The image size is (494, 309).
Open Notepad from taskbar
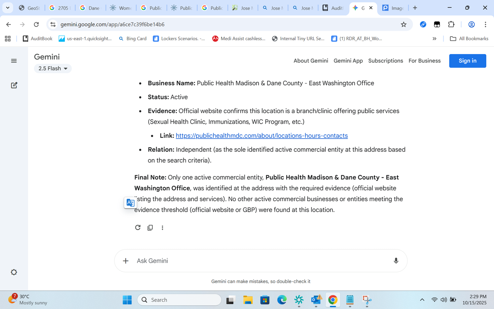[x=350, y=300]
